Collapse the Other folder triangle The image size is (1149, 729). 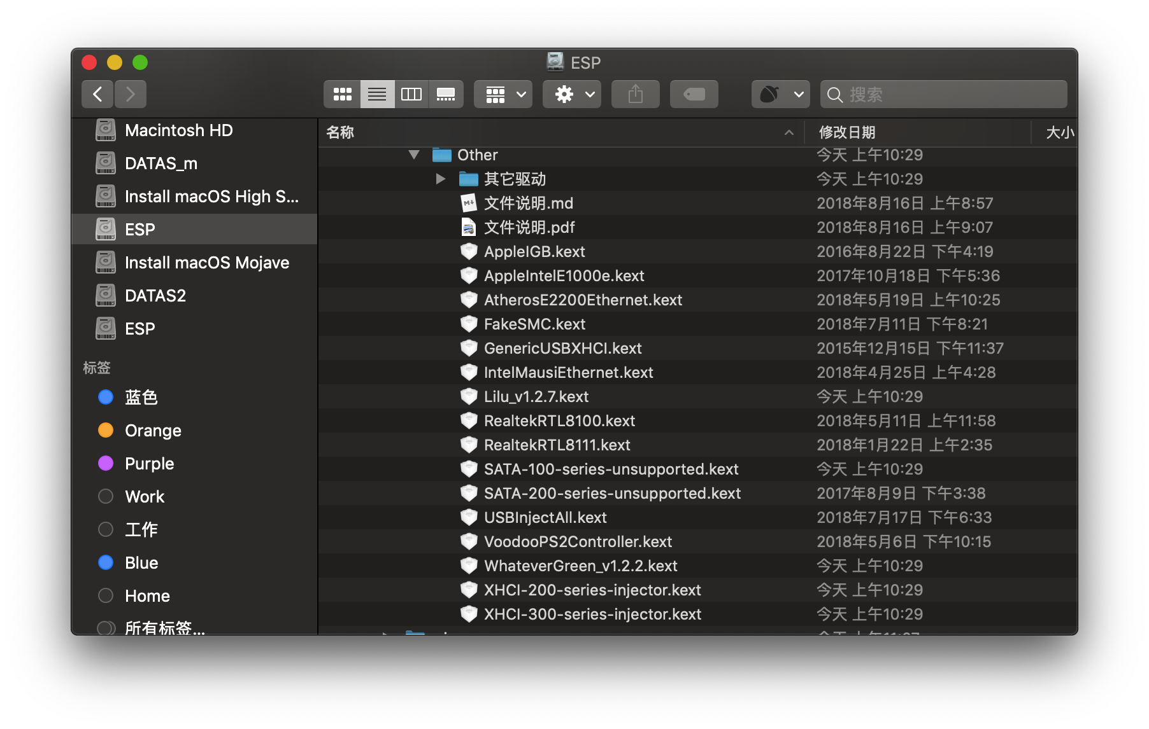coord(414,155)
